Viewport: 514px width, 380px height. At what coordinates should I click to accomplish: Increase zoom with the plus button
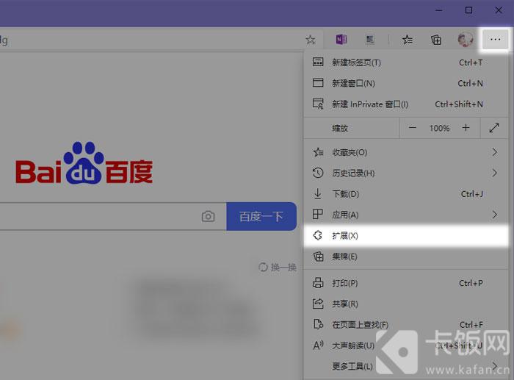pyautogui.click(x=466, y=128)
